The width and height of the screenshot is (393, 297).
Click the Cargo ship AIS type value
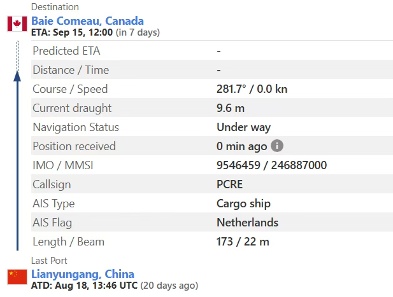243,204
